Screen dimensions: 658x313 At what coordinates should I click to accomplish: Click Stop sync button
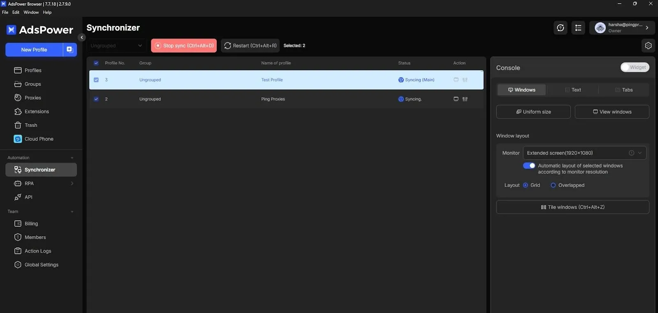pyautogui.click(x=184, y=46)
